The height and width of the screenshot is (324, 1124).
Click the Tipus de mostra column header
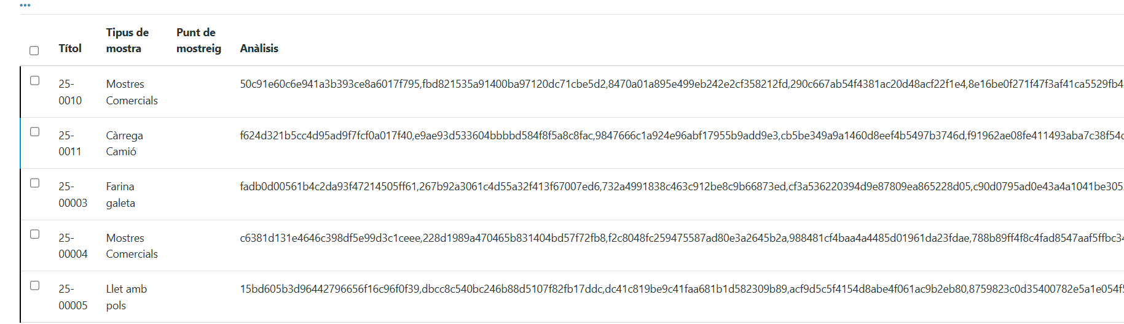click(127, 40)
